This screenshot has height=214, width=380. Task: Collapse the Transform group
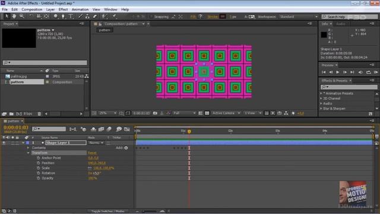pos(28,153)
